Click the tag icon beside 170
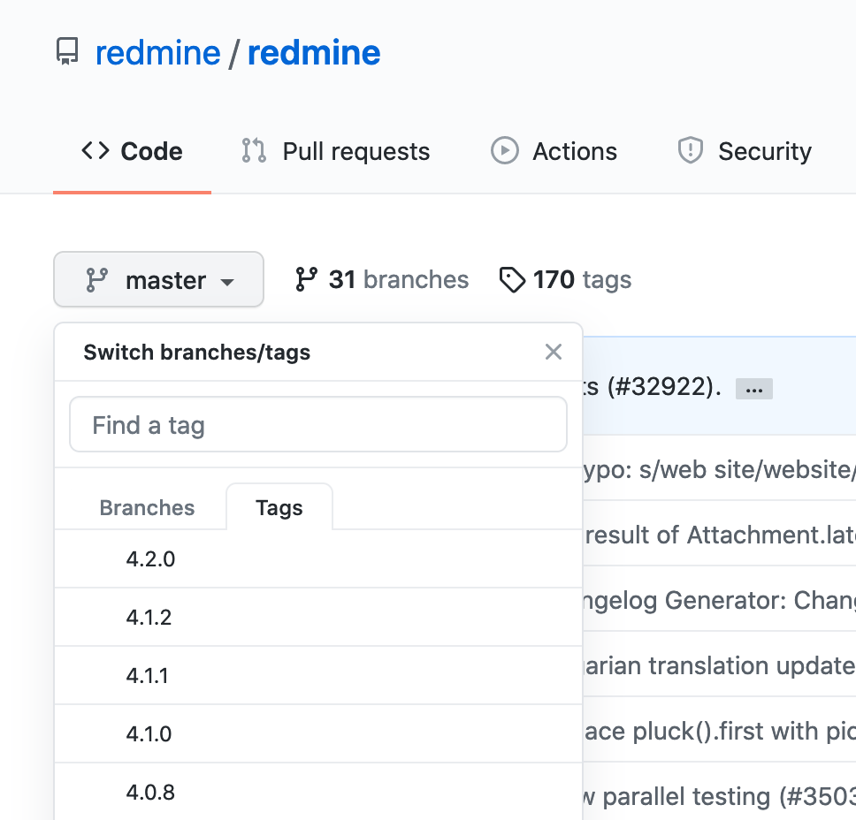The height and width of the screenshot is (820, 856). [512, 280]
